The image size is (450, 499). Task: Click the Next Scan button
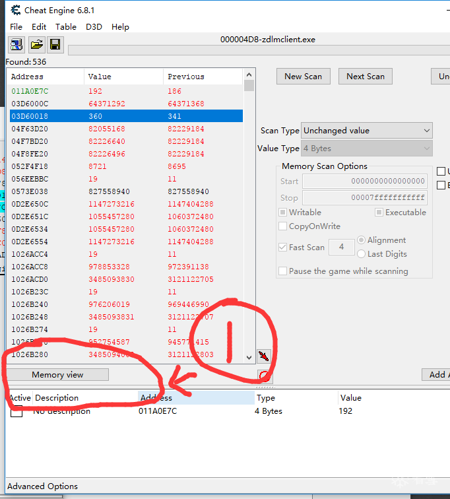(x=366, y=77)
